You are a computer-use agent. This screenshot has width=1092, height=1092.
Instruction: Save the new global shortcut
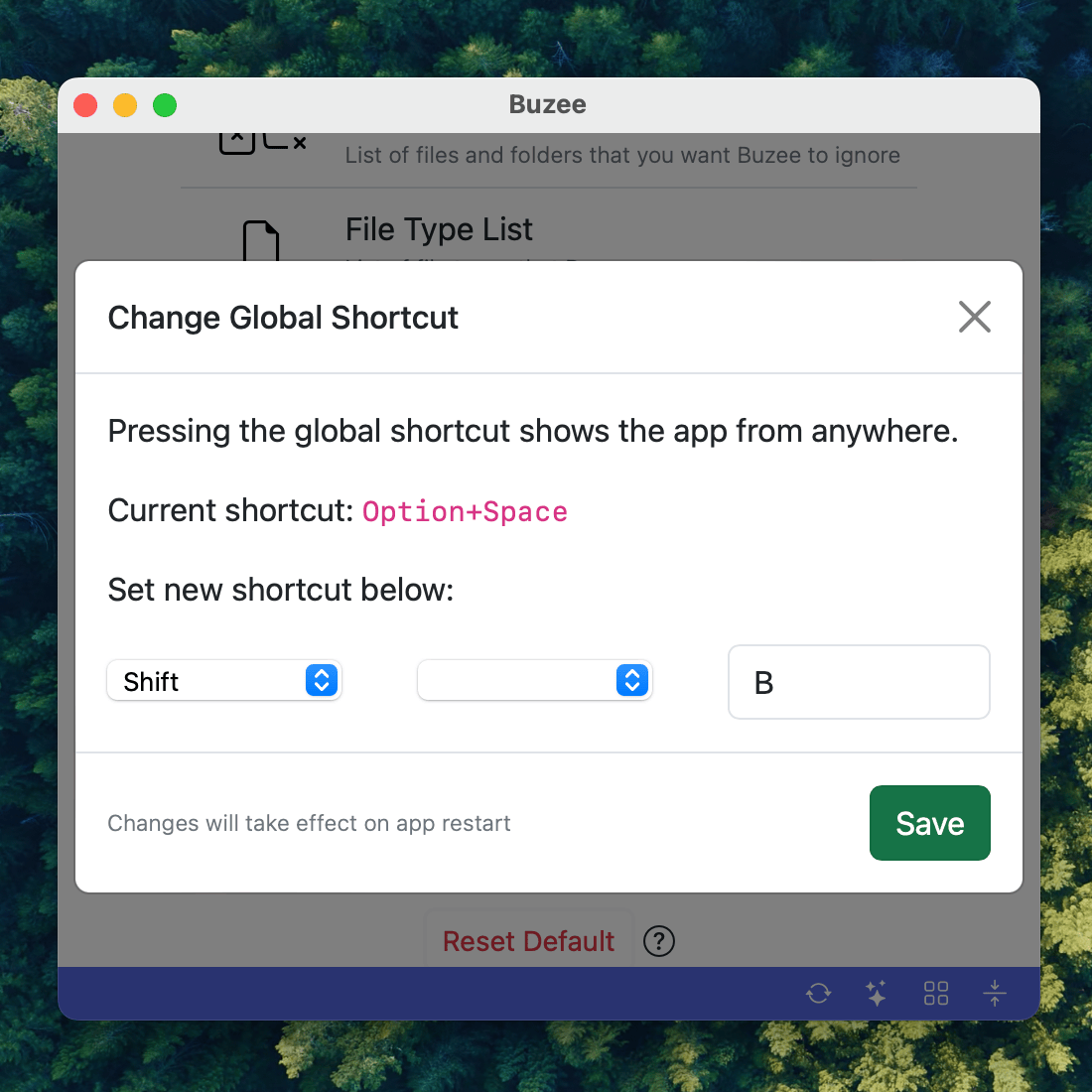929,823
